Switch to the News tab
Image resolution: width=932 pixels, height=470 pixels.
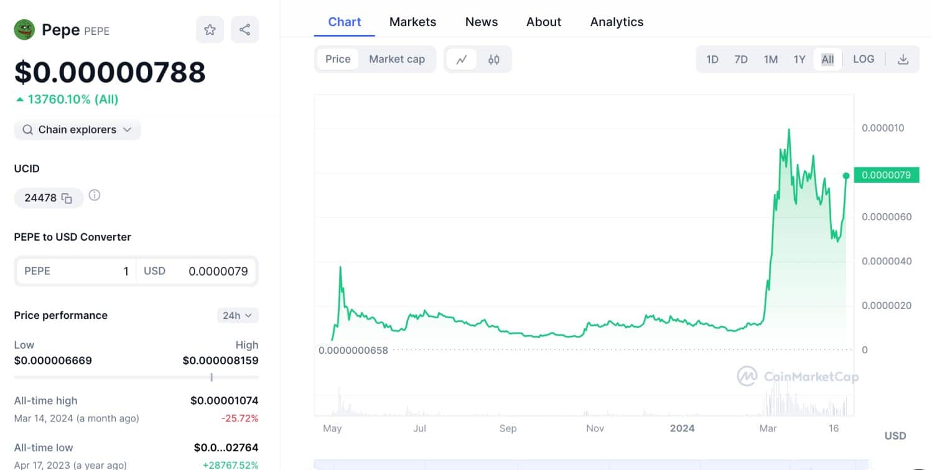(482, 22)
